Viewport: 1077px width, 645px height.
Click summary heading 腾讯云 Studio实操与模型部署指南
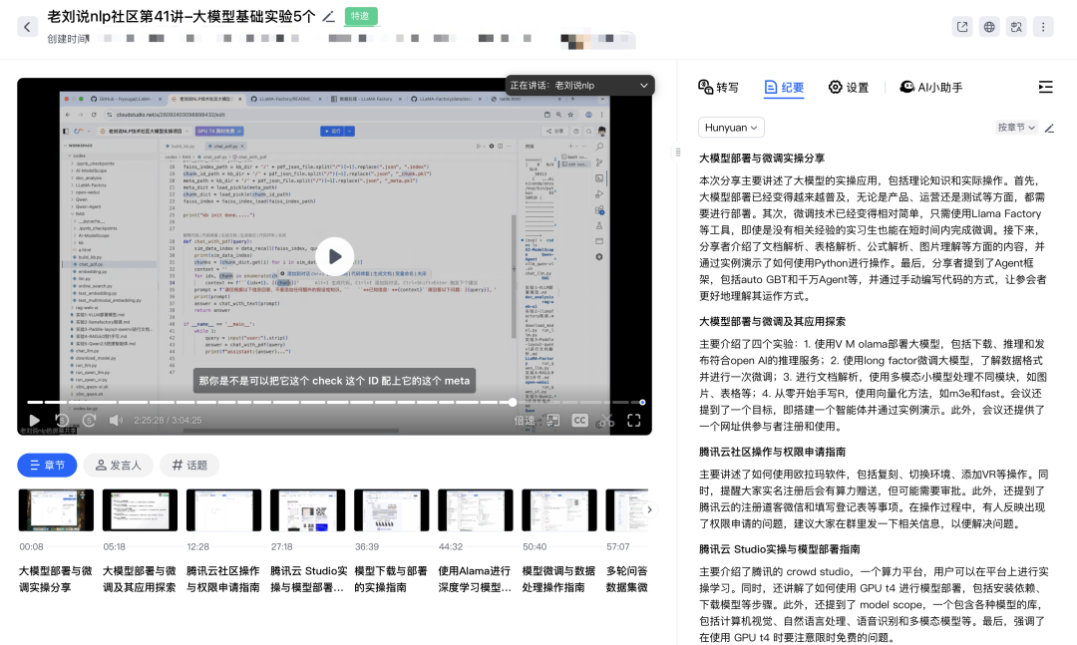780,549
